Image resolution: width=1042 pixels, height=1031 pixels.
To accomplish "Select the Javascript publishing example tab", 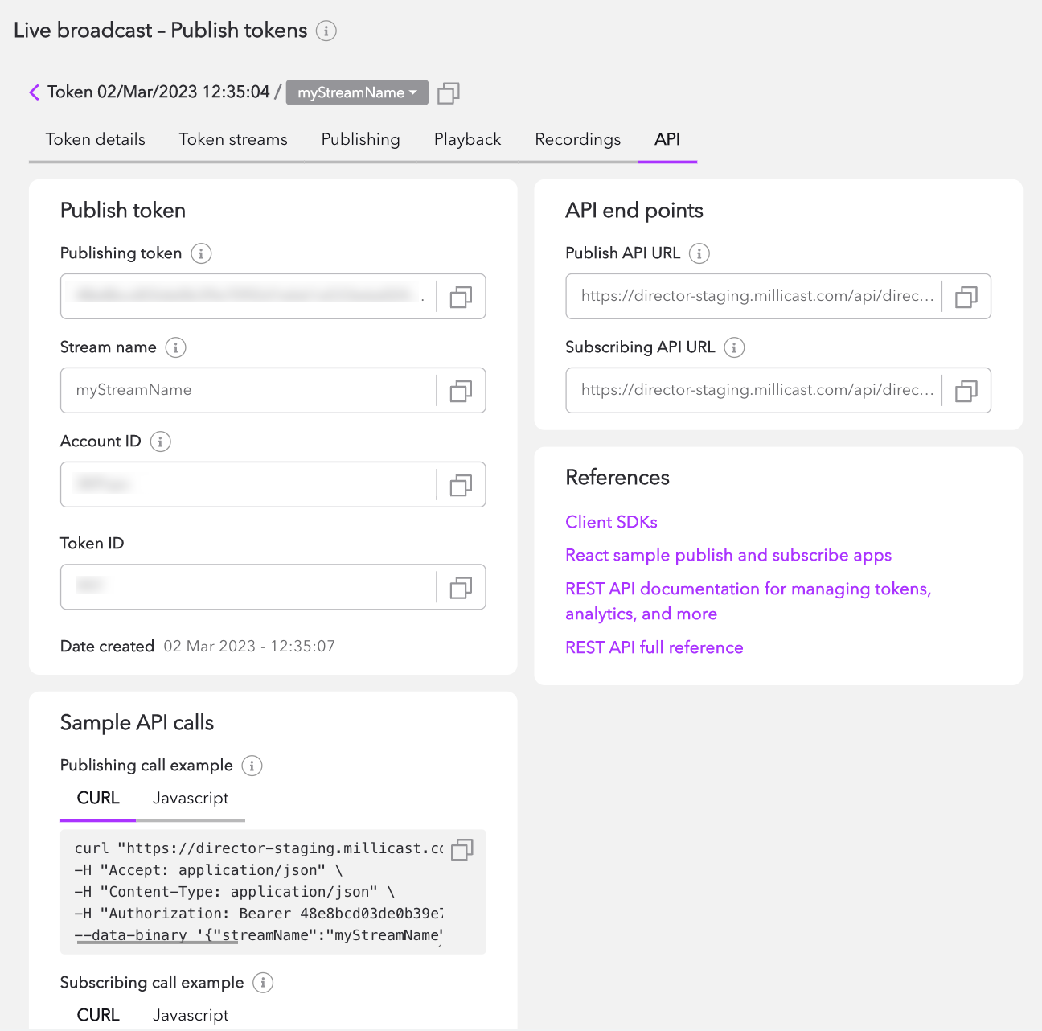I will coord(191,798).
